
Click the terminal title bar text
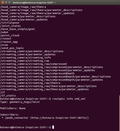coord(34,3)
